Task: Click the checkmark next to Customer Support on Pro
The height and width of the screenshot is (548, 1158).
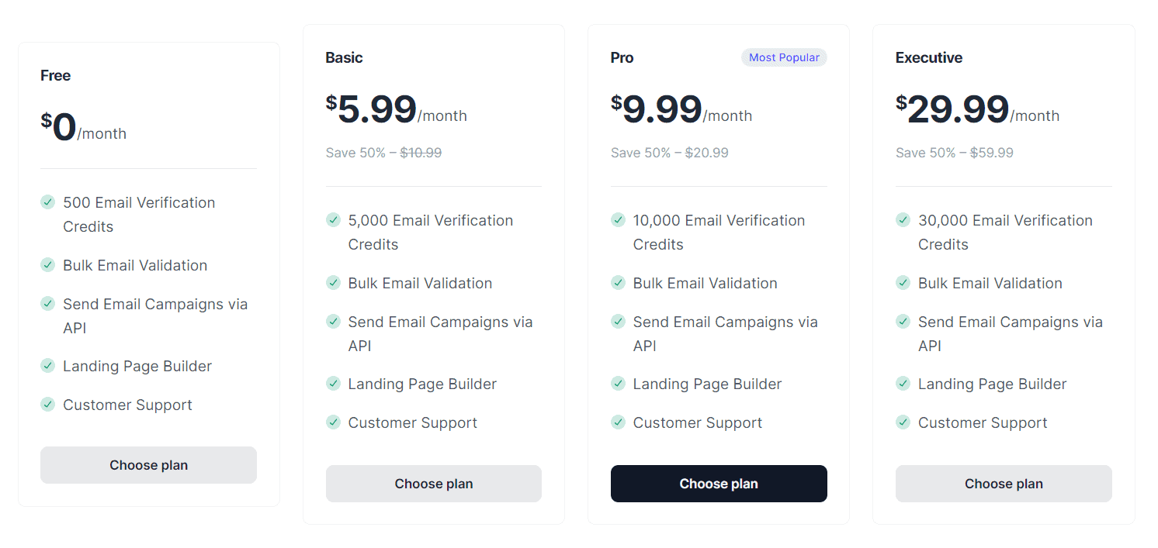Action: [x=618, y=422]
